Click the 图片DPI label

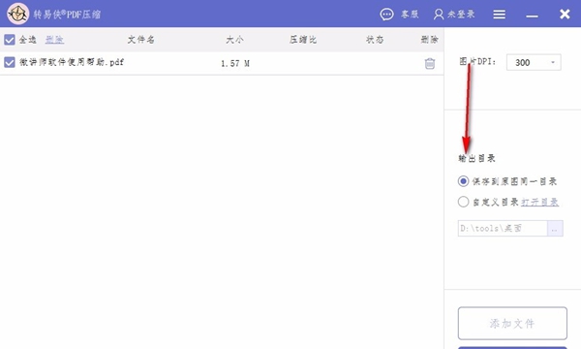pos(477,61)
